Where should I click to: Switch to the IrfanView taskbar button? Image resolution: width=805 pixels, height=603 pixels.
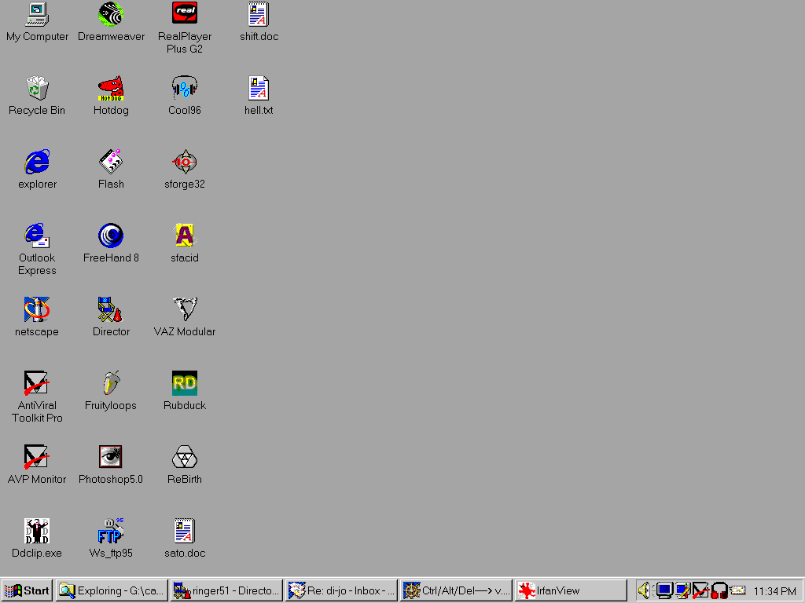[x=571, y=590]
